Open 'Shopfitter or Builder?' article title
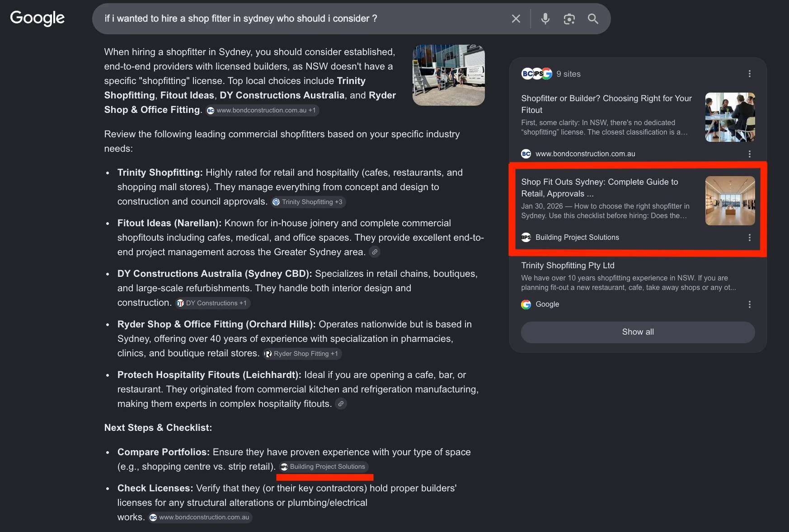This screenshot has width=789, height=532. (x=606, y=104)
